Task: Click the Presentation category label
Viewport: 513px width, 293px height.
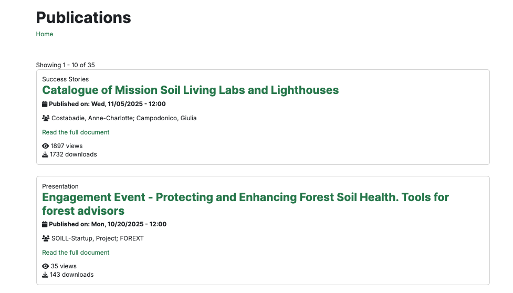Action: [60, 186]
